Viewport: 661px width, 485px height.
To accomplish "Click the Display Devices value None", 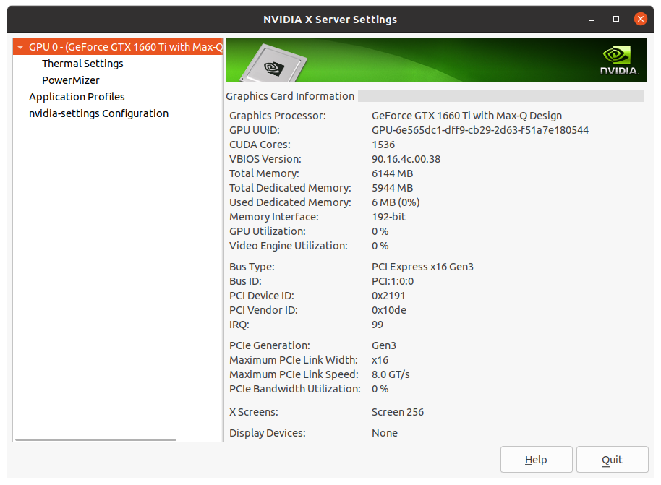I will pos(385,433).
